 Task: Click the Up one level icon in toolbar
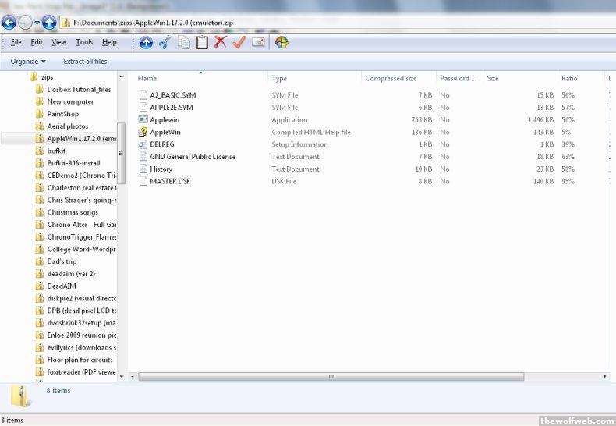146,42
